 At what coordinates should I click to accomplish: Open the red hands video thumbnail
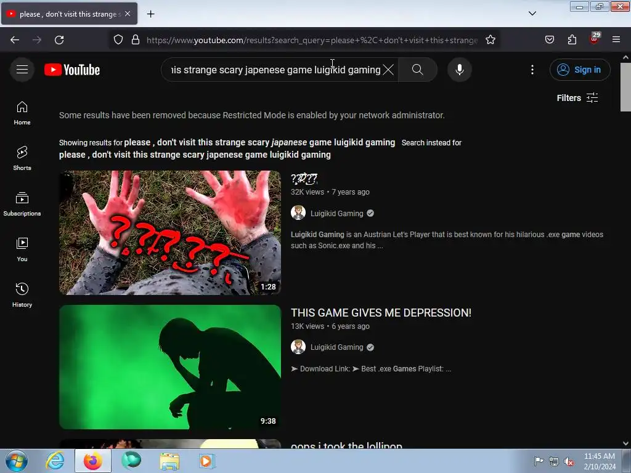(170, 232)
